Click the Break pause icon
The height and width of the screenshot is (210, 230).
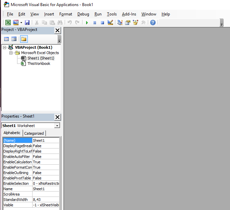tap(95, 23)
